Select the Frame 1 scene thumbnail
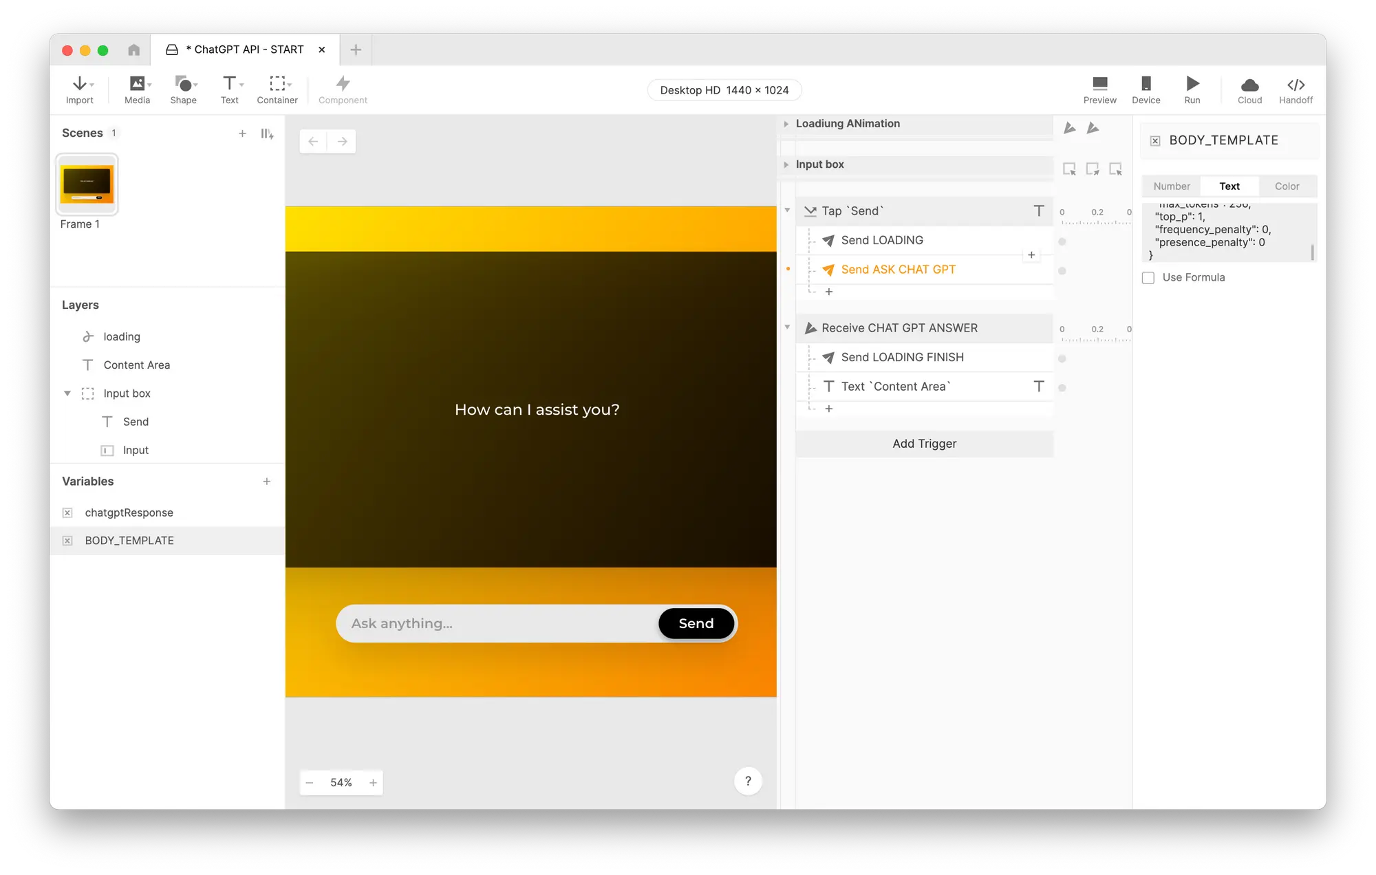 pyautogui.click(x=87, y=185)
